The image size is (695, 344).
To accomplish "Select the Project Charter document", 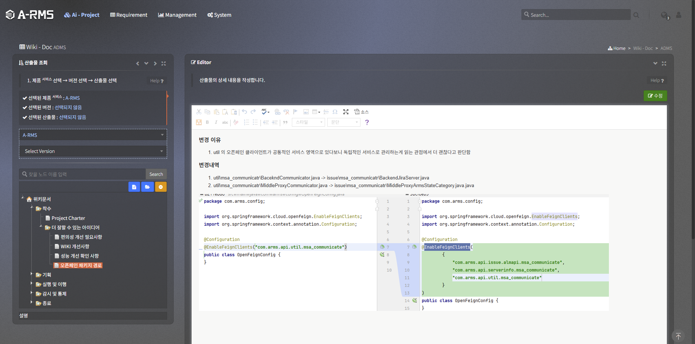I will tap(68, 218).
